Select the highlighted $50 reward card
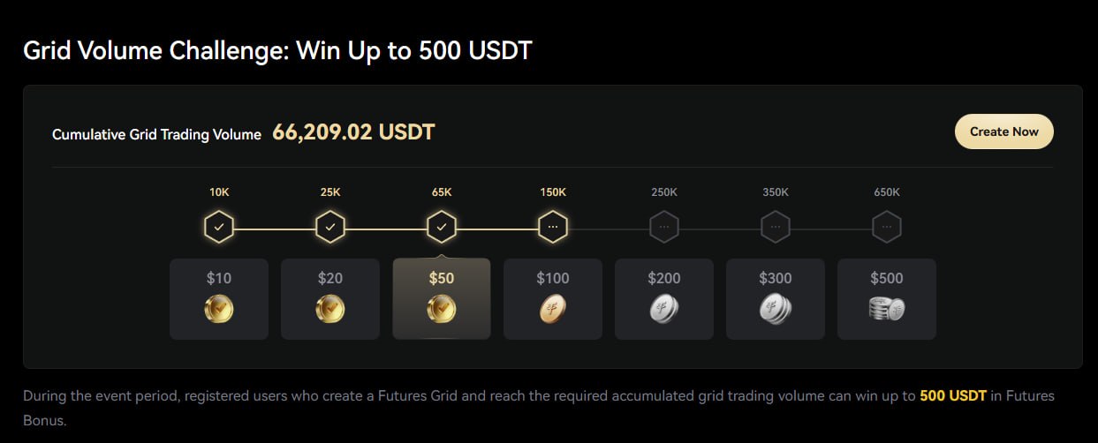Viewport: 1098px width, 443px height. point(442,299)
